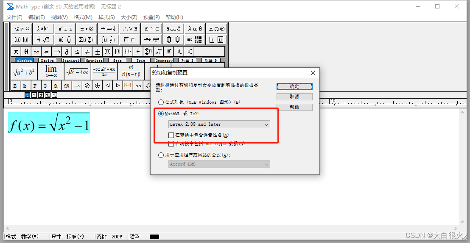Click the 取消 button in dialog
The image size is (470, 243).
pos(294,97)
